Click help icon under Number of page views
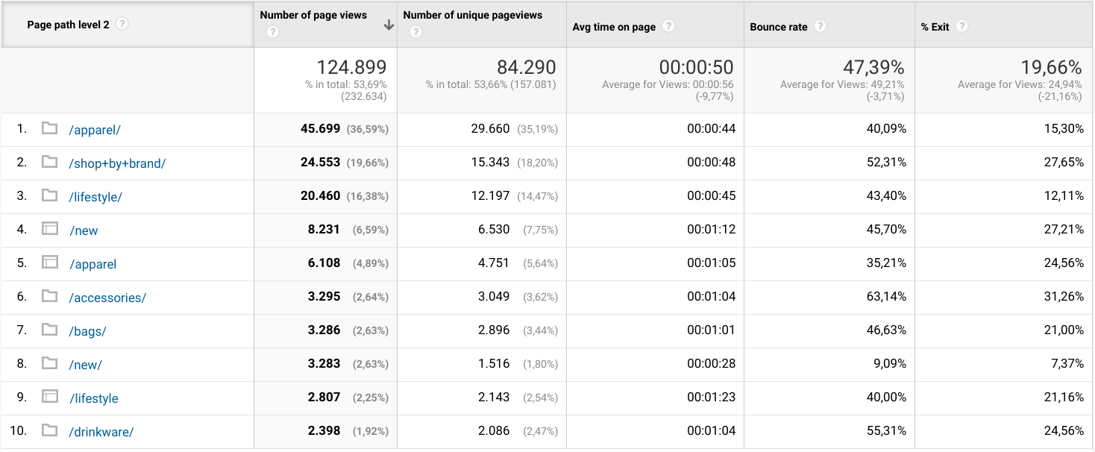This screenshot has width=1095, height=452. (272, 32)
